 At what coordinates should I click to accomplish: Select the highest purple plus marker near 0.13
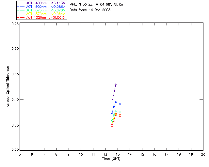116,84
